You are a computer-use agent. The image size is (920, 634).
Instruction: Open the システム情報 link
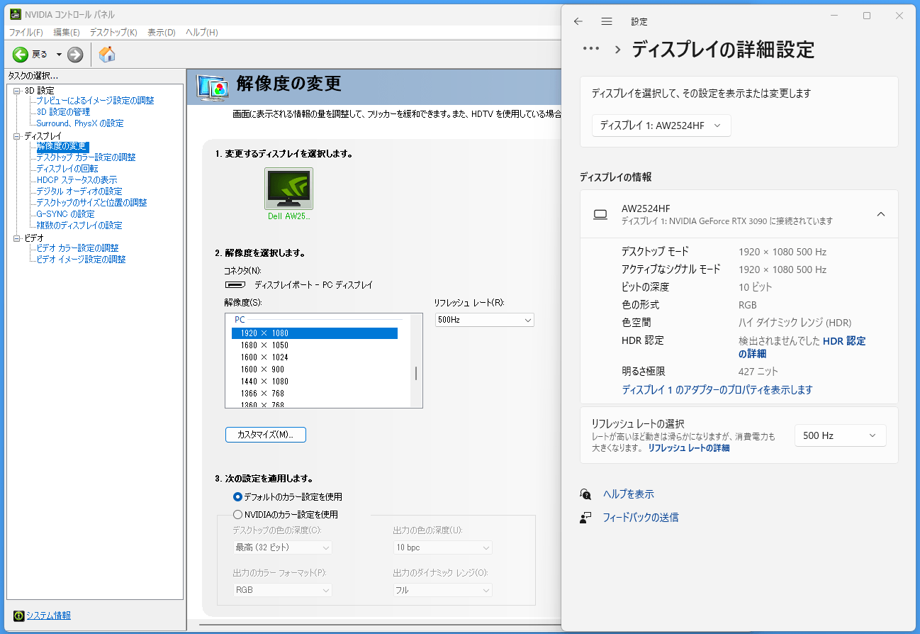(x=48, y=616)
